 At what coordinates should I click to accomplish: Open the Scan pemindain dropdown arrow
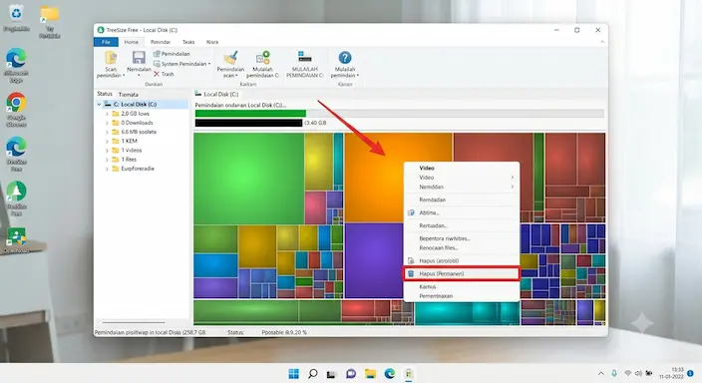tap(124, 76)
